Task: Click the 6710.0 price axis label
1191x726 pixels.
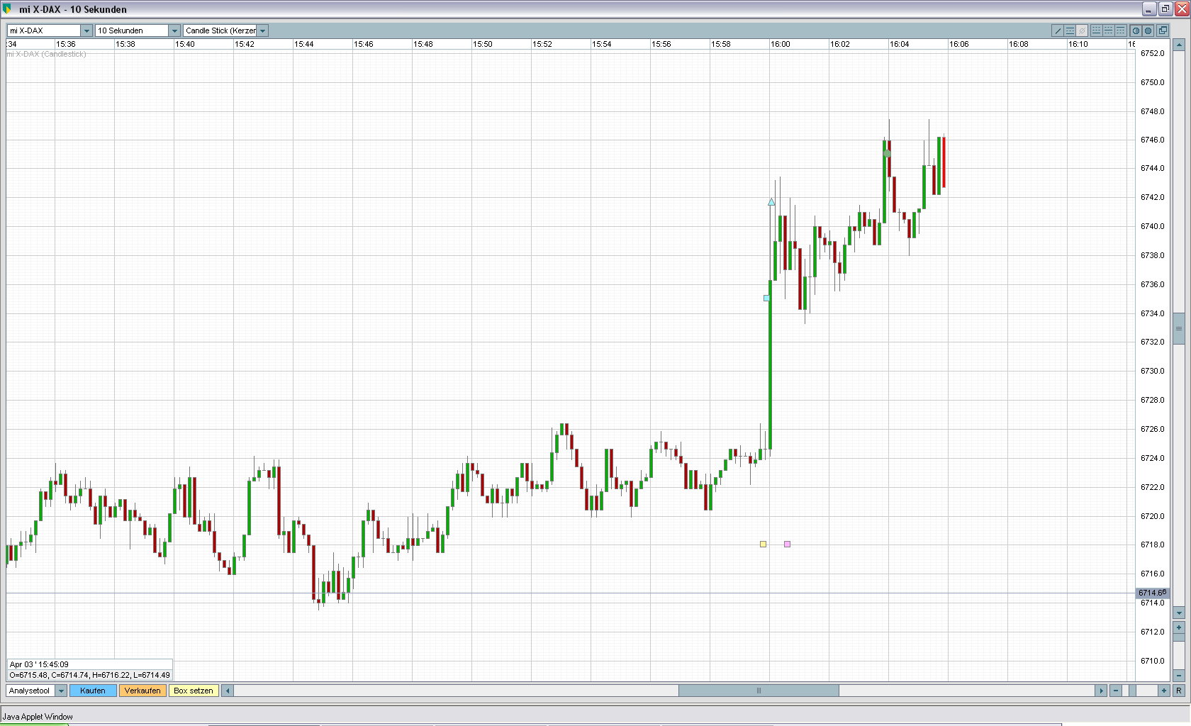Action: (x=1152, y=661)
